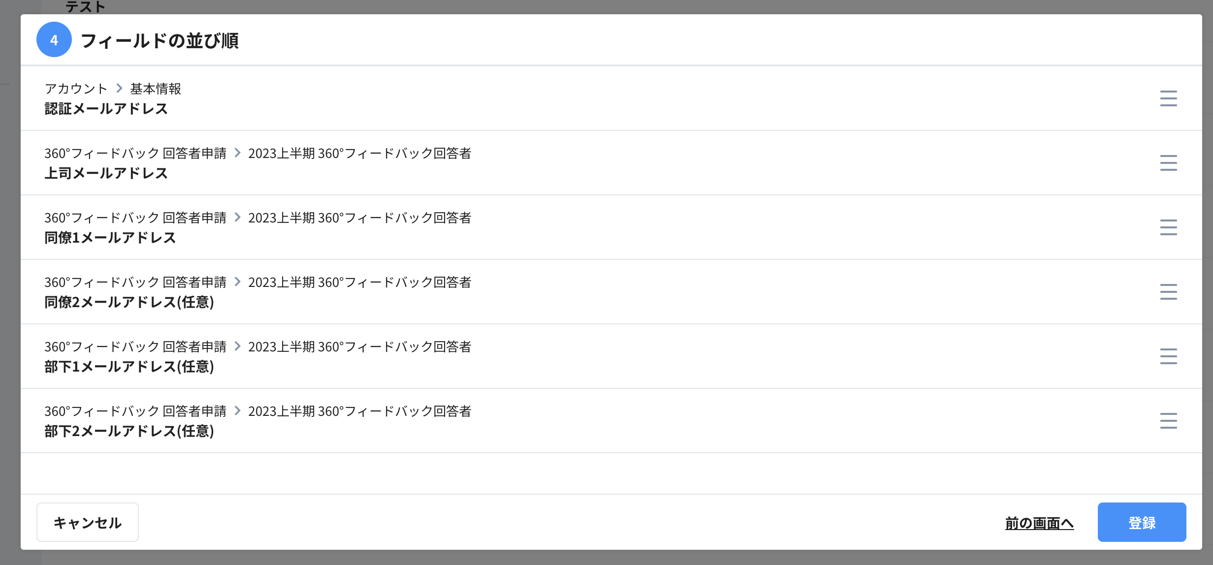Image resolution: width=1213 pixels, height=565 pixels.
Task: Click the drag handle for 上司メールアドレス row
Action: tap(1169, 162)
